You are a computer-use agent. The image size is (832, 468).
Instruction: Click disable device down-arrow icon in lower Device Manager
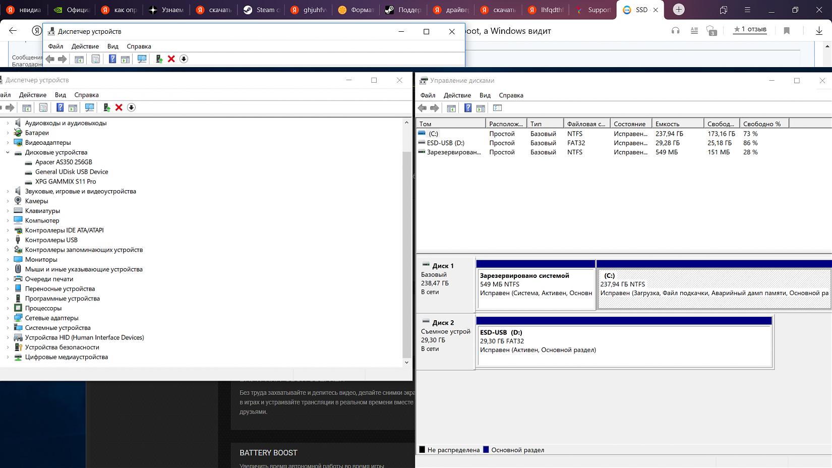[x=132, y=107]
